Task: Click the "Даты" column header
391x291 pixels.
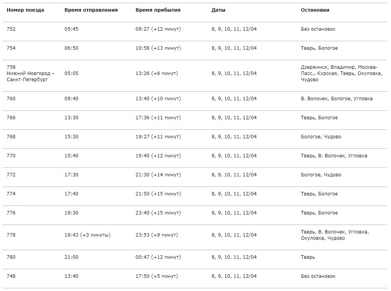Action: [x=218, y=10]
